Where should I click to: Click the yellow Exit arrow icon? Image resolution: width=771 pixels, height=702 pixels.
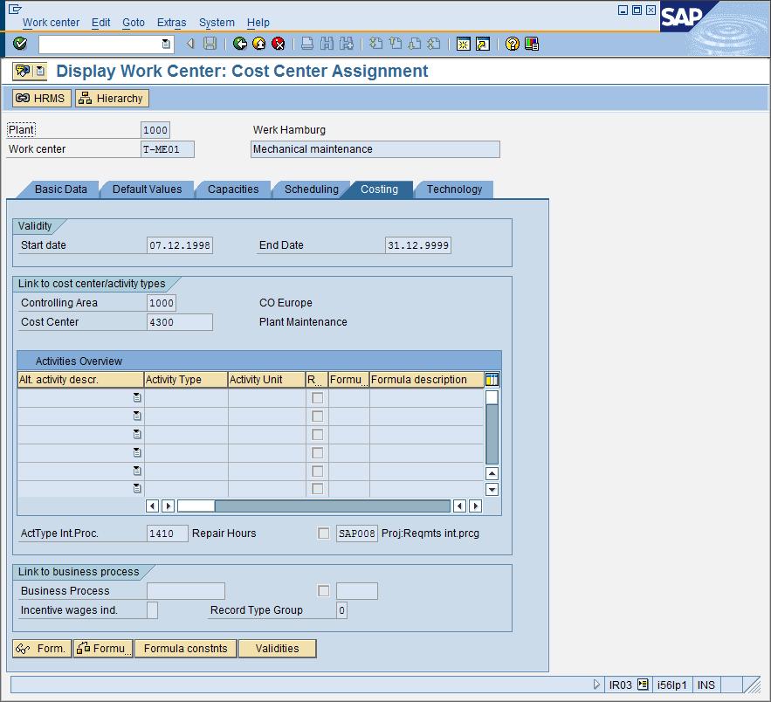259,44
